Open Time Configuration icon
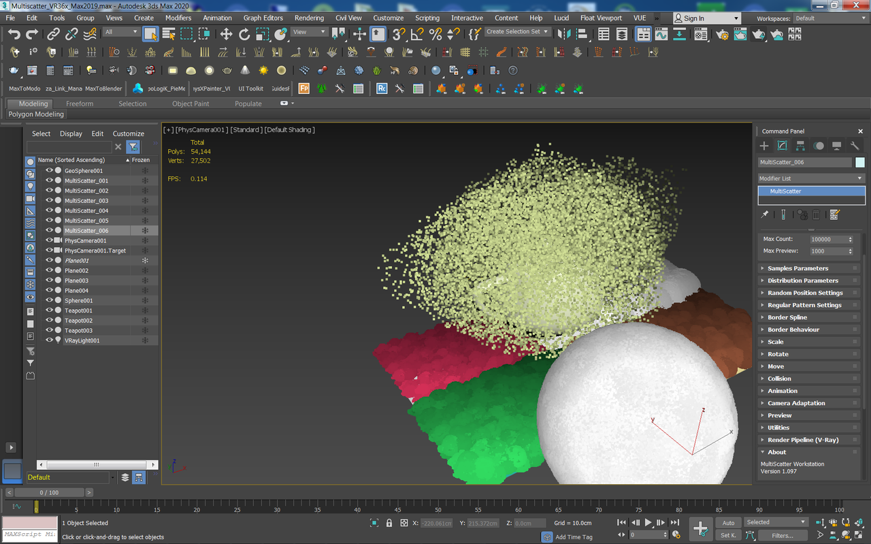This screenshot has width=871, height=544. (676, 535)
